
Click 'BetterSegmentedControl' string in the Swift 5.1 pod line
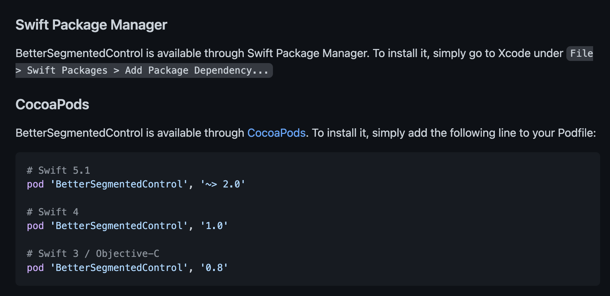[x=119, y=184]
